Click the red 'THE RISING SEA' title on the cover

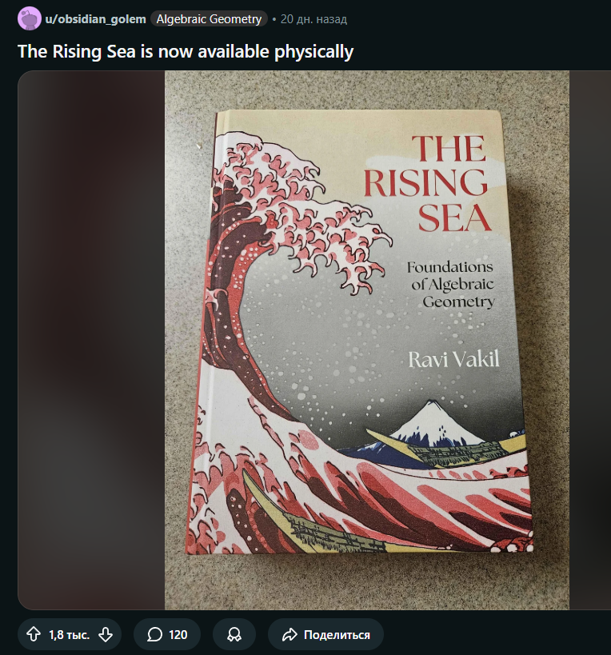pyautogui.click(x=425, y=182)
